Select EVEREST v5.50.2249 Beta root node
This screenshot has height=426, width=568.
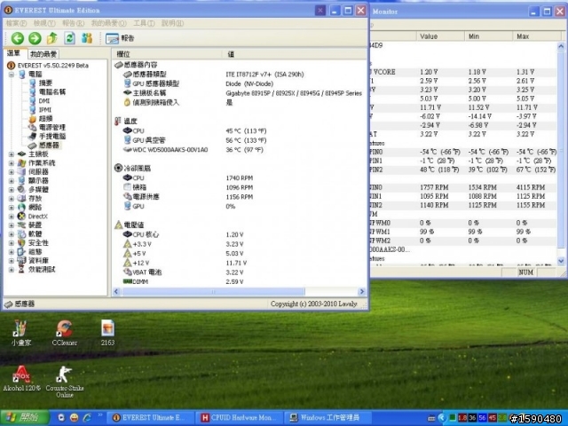53,66
